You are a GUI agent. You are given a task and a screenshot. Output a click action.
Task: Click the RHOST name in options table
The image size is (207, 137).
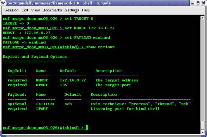(42, 80)
